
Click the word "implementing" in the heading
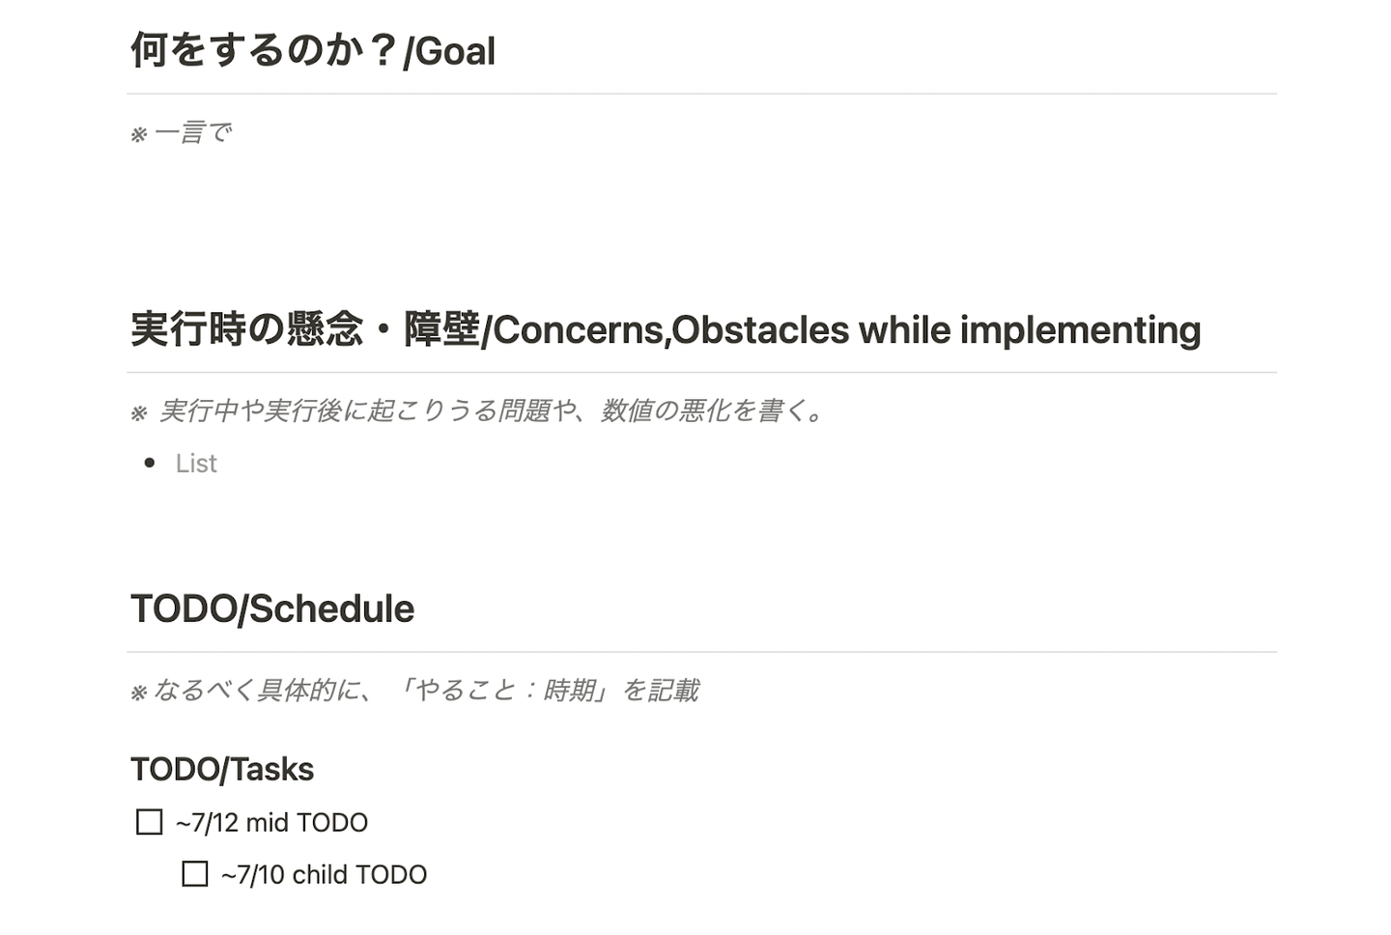pyautogui.click(x=1080, y=330)
